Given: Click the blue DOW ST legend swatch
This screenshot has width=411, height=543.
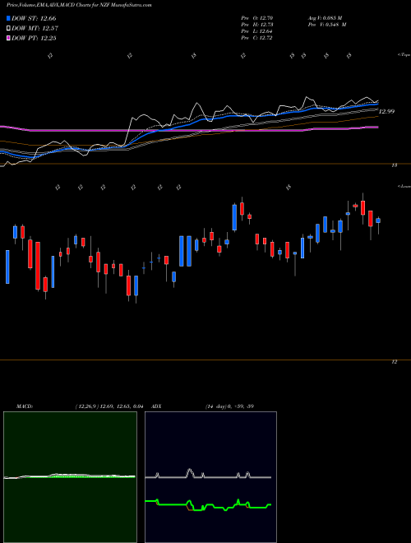Looking at the screenshot, I should coord(8,18).
